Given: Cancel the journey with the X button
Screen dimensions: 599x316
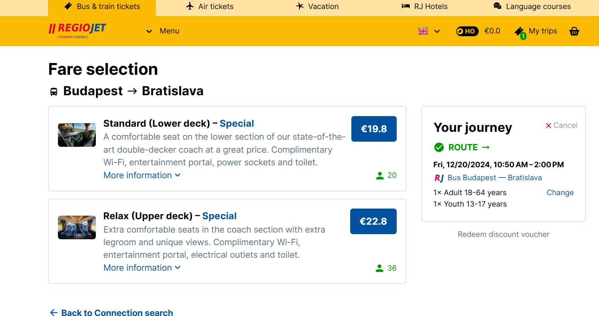Looking at the screenshot, I should click(x=561, y=125).
